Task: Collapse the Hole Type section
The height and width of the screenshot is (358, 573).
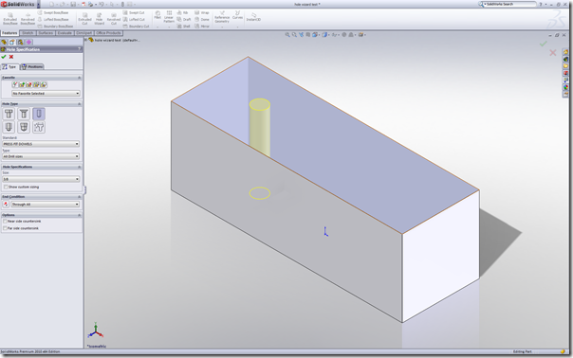Action: (80, 104)
